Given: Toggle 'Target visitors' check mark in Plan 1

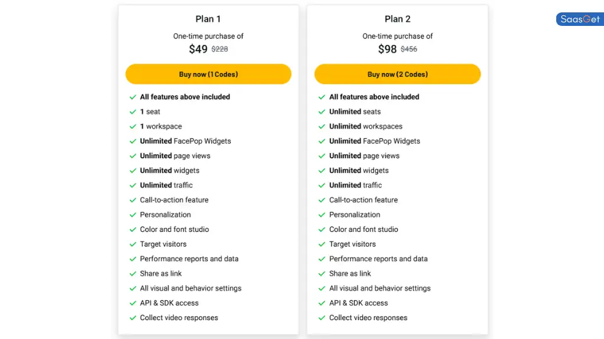Looking at the screenshot, I should coord(132,244).
